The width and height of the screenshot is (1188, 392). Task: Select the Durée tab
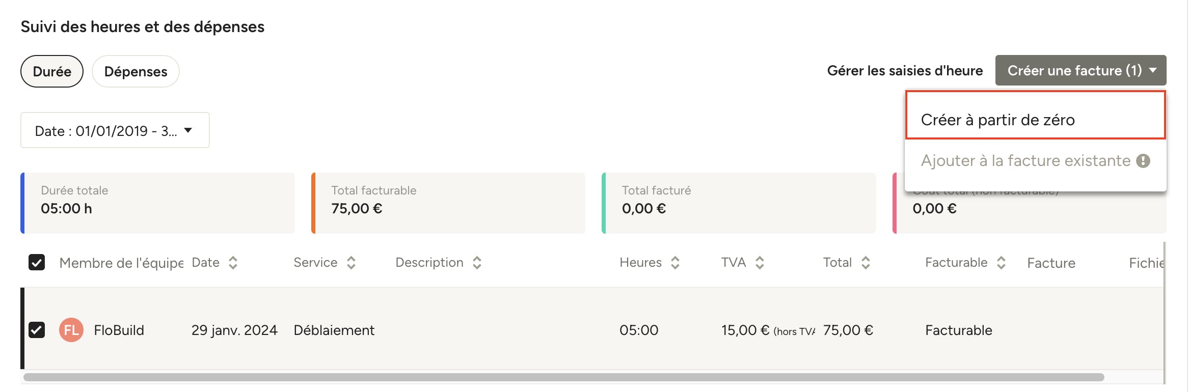point(52,71)
